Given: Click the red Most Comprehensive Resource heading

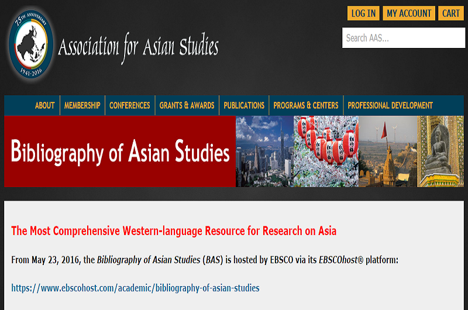Looking at the screenshot, I should [174, 231].
